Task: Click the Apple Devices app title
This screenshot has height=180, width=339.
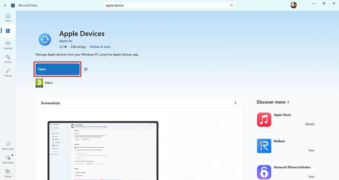Action: [x=82, y=34]
